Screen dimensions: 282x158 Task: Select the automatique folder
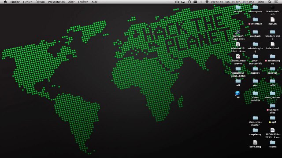pyautogui.click(x=272, y=57)
